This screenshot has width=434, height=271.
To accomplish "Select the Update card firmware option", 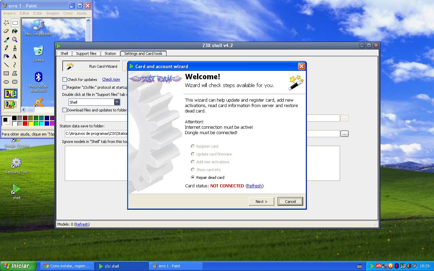I will coord(193,154).
